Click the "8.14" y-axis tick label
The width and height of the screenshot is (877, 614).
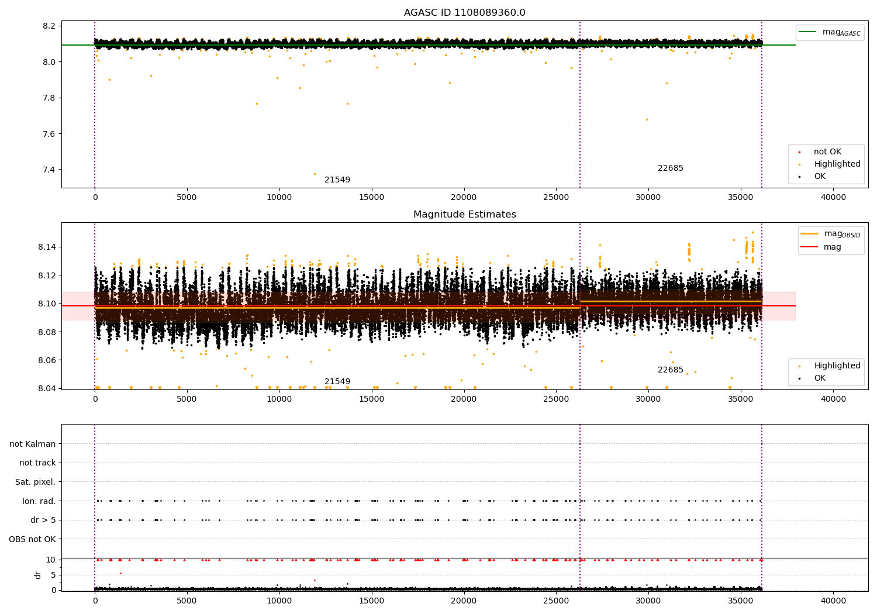(47, 247)
